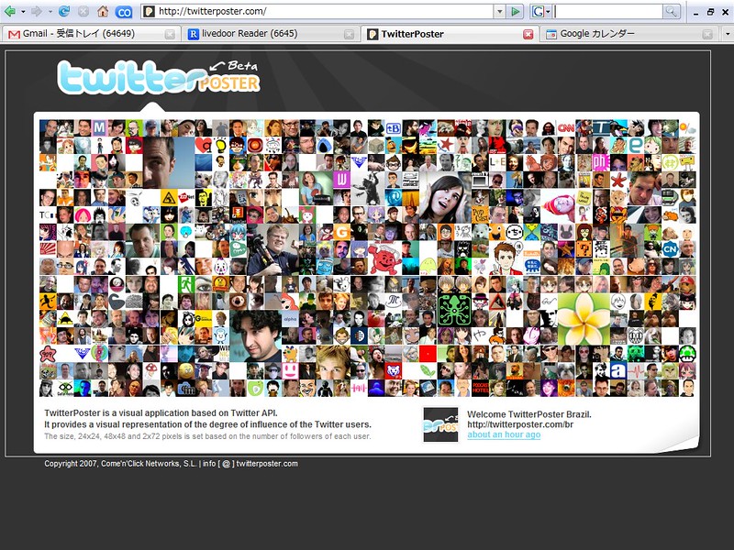The image size is (734, 550).
Task: Click the pink 'ph' logo avatar
Action: (x=601, y=162)
